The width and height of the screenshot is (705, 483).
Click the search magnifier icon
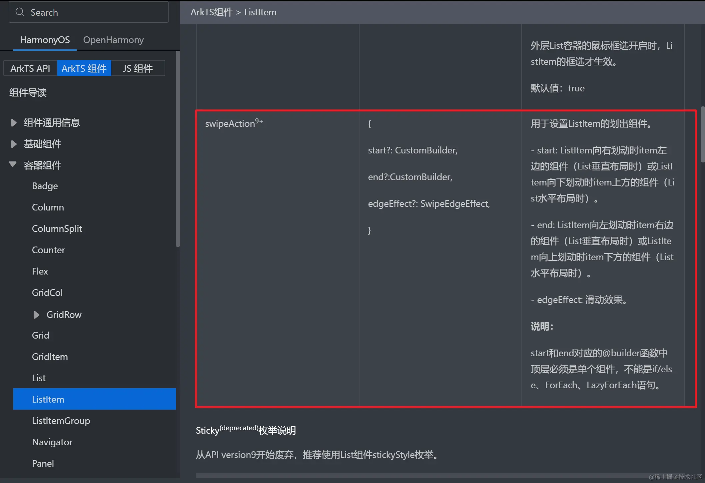tap(20, 12)
